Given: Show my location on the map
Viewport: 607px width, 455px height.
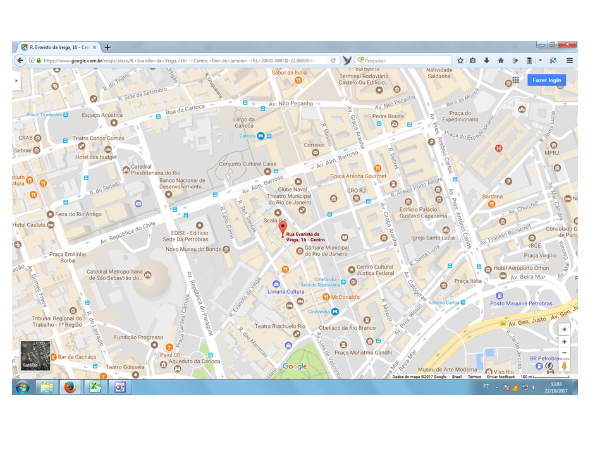Looking at the screenshot, I should pyautogui.click(x=564, y=329).
